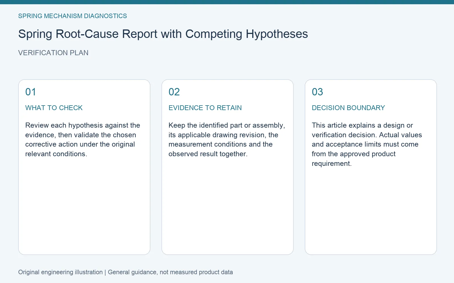
Task: Click the paragraph starting 'Keep the identified part'
Action: pos(227,140)
